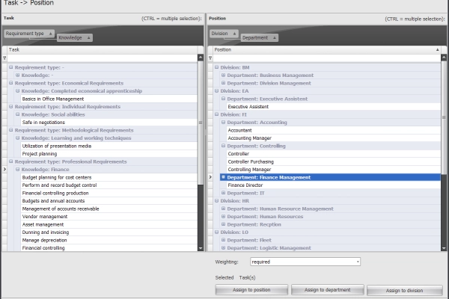This screenshot has width=449, height=299.
Task: Select 'Safe in negotiations' task
Action: (109, 122)
